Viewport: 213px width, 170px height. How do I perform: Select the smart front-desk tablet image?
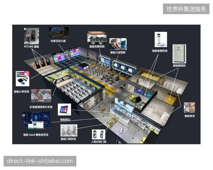[64, 109]
